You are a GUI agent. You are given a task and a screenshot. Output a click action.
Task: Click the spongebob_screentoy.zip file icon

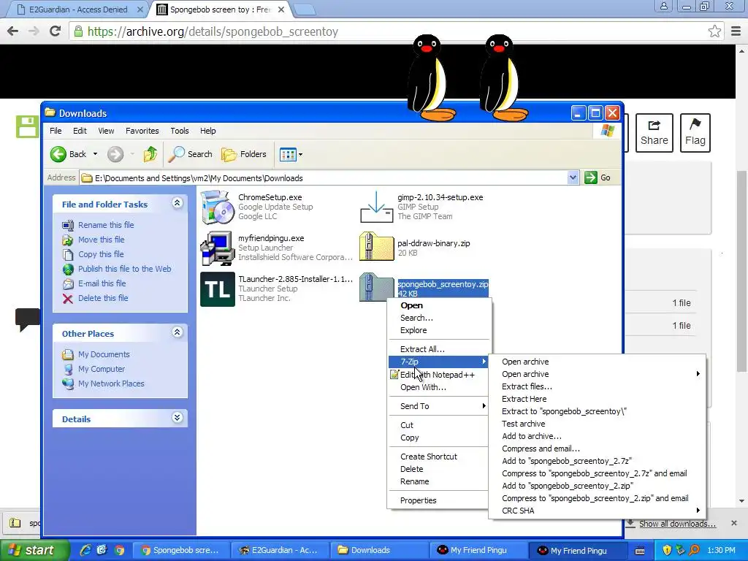point(375,287)
